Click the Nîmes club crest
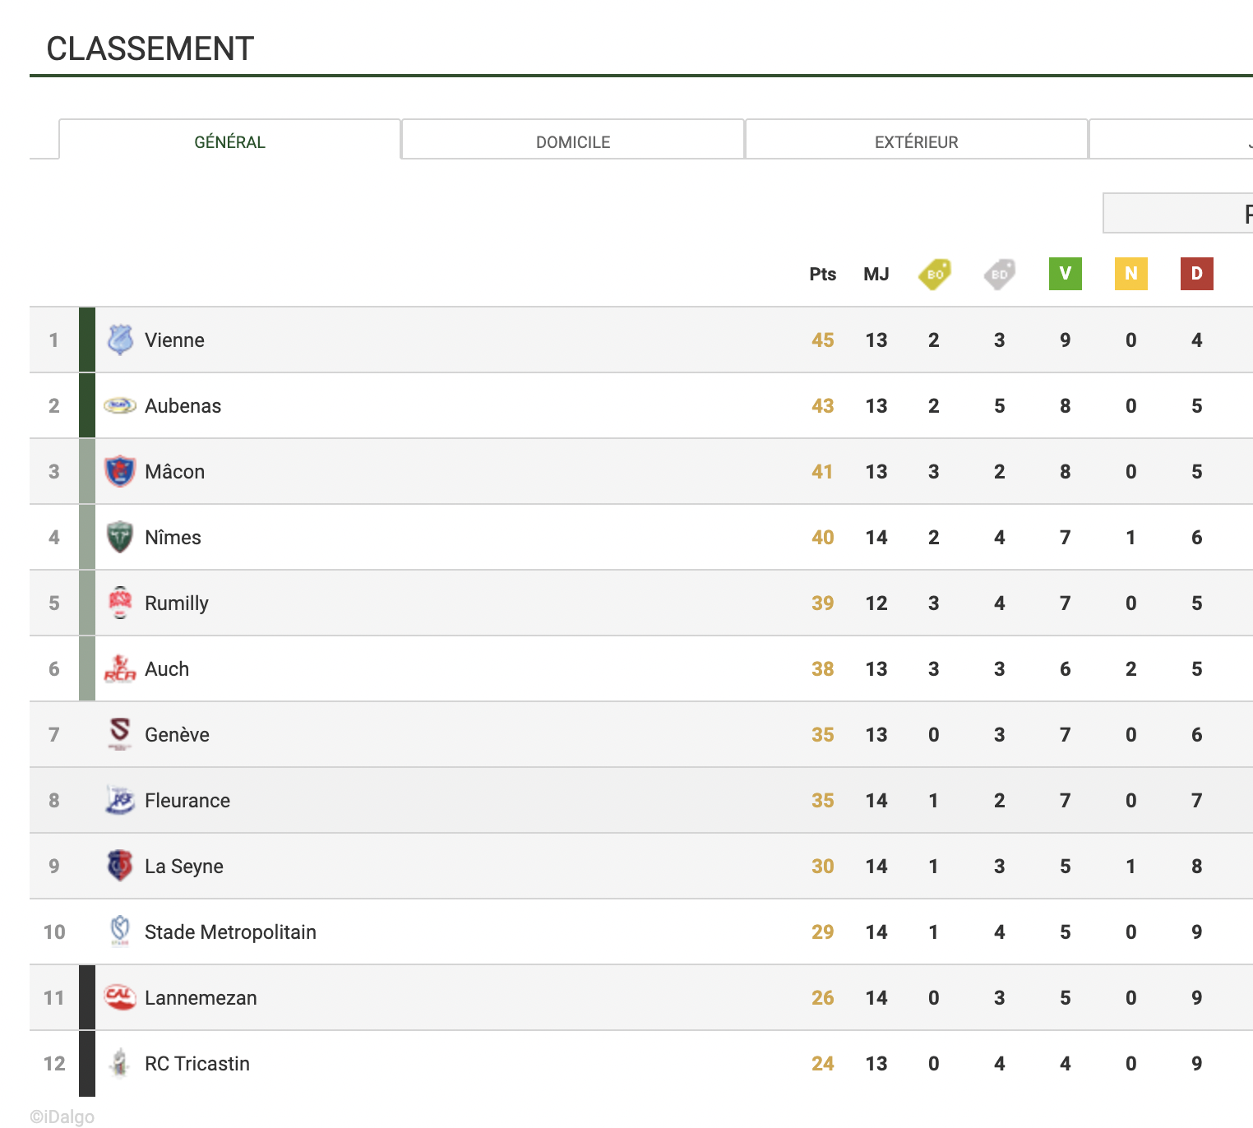 (120, 537)
